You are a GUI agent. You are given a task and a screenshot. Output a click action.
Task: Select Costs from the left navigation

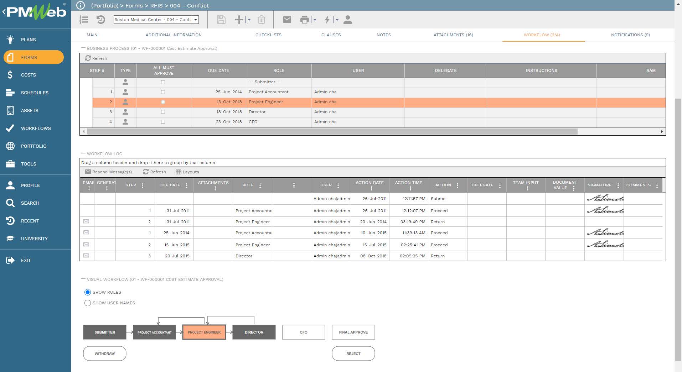[x=28, y=75]
